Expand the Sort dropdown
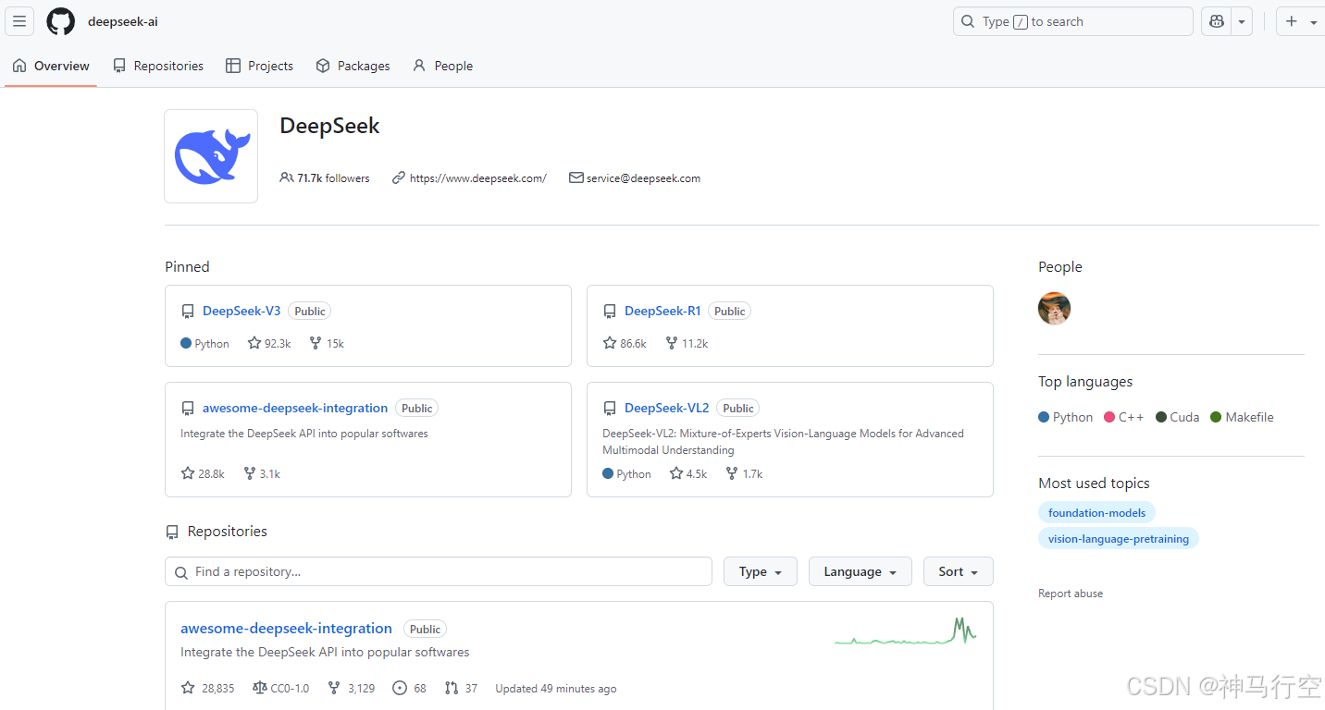The height and width of the screenshot is (710, 1325). click(959, 571)
